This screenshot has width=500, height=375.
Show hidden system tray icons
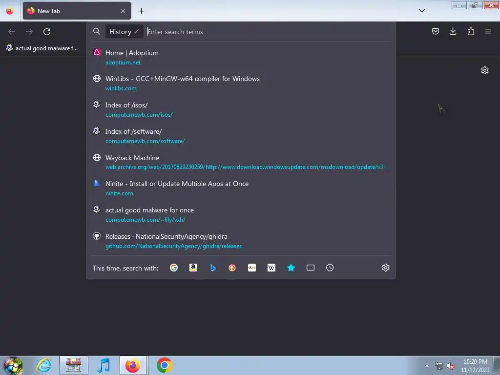point(427,366)
